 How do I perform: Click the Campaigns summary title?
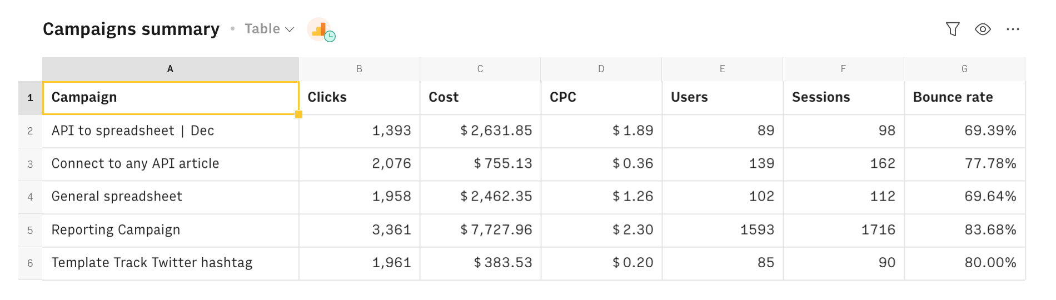131,29
